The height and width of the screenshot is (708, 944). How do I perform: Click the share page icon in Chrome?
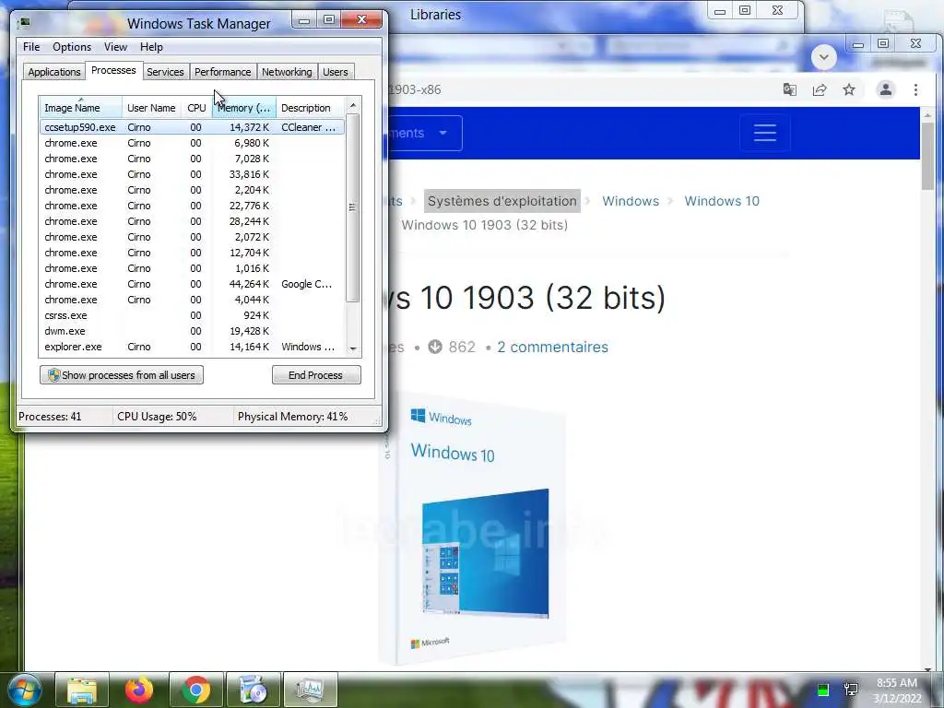point(820,89)
